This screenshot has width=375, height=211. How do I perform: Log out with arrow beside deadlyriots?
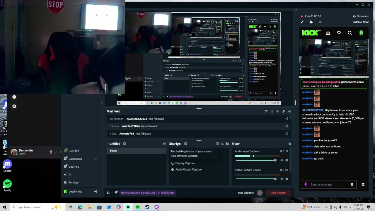pyautogui.click(x=95, y=191)
